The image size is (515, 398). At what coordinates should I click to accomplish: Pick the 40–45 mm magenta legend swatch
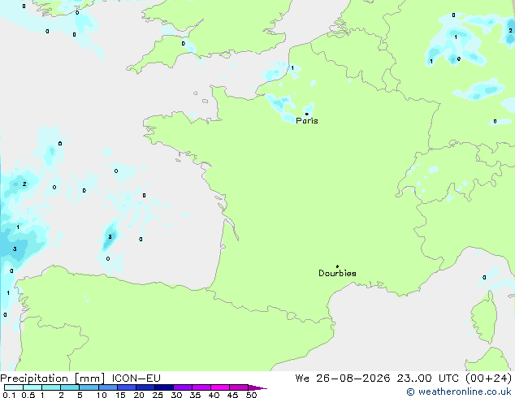tap(220, 387)
